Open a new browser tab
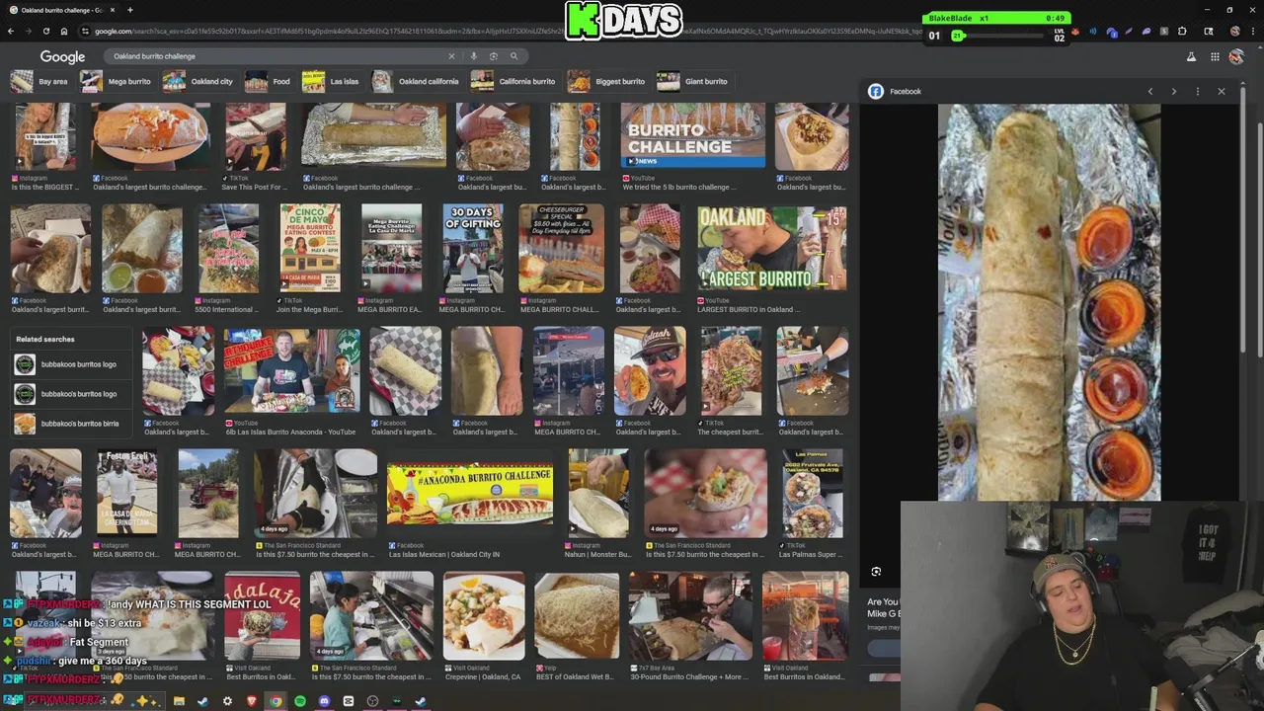 [129, 10]
